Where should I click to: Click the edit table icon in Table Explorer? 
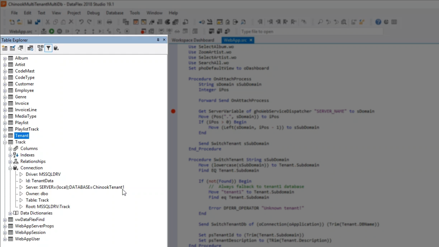pyautogui.click(x=13, y=48)
